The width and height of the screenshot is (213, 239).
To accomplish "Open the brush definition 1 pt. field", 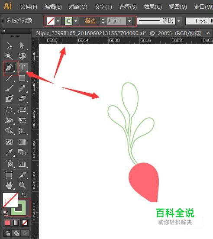I will pos(199,21).
